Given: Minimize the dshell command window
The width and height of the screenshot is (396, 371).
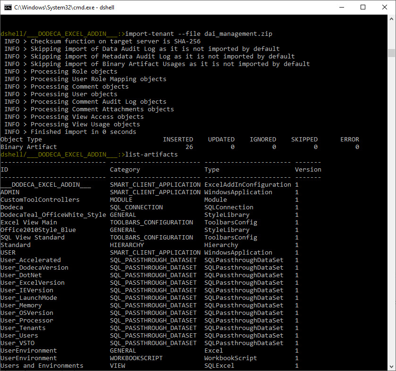Looking at the screenshot, I should click(342, 8).
